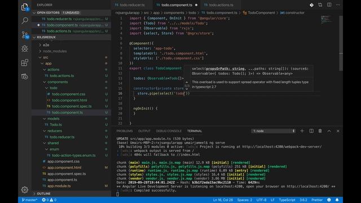Collapse the actions folder
Image resolution: width=361 pixels, height=203 pixels.
click(45, 69)
